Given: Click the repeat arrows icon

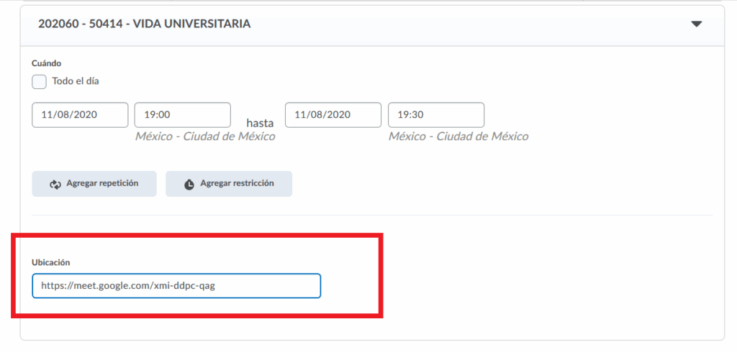Looking at the screenshot, I should click(55, 185).
